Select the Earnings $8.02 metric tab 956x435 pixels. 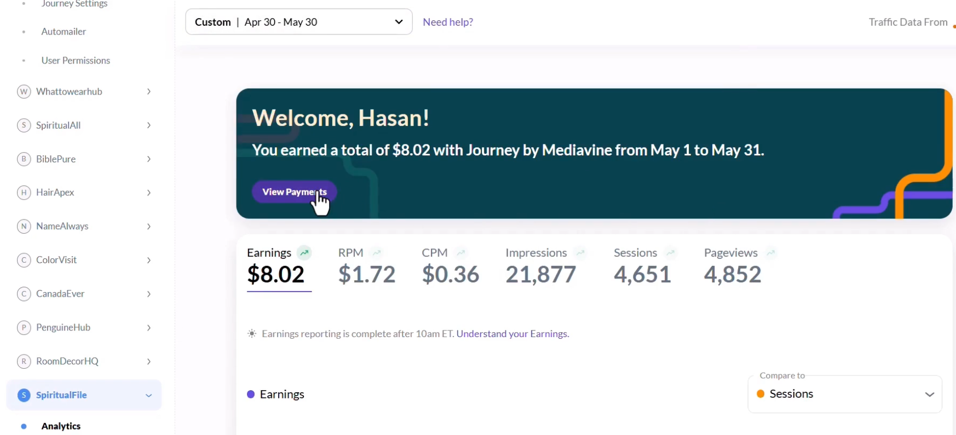[279, 267]
